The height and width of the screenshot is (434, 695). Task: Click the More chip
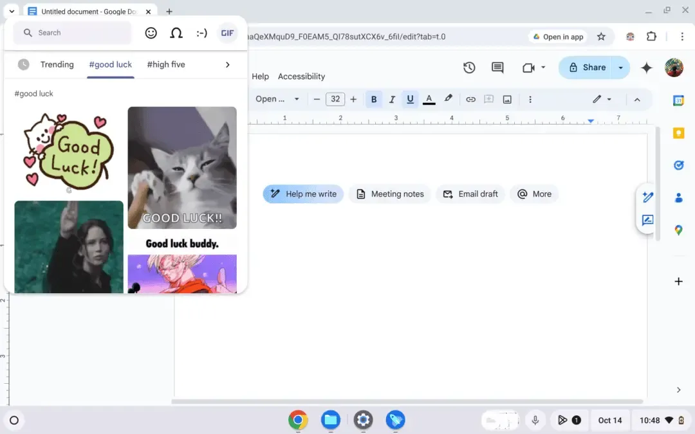coord(534,194)
